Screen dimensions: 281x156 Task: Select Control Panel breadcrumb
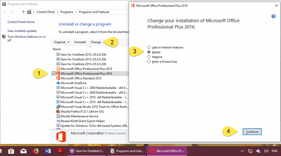point(46,12)
